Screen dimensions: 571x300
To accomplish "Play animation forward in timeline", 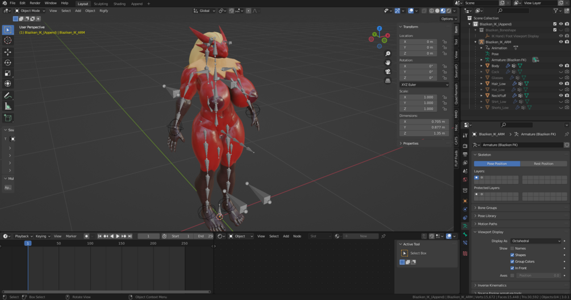I will [118, 236].
